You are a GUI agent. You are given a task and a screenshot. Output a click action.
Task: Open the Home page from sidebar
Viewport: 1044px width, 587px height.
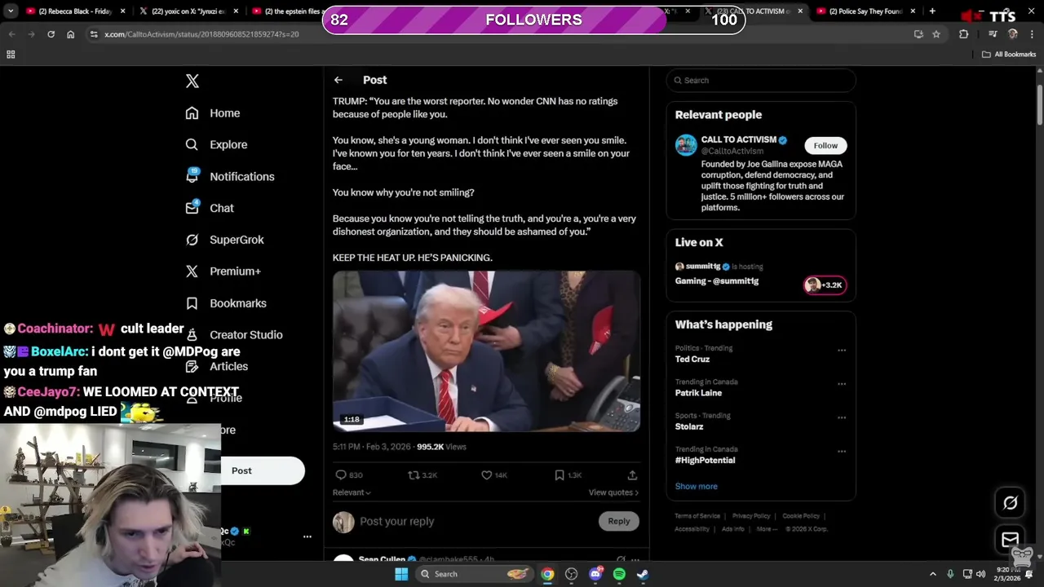pyautogui.click(x=213, y=113)
